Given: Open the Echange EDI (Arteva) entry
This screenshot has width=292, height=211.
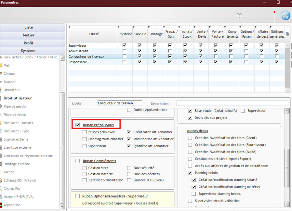Looking at the screenshot, I should [x=20, y=180].
